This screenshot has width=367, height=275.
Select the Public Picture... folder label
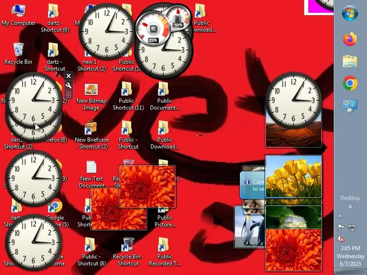(x=165, y=221)
